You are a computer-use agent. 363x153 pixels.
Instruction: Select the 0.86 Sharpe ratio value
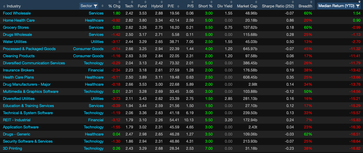pyautogui.click(x=290, y=20)
